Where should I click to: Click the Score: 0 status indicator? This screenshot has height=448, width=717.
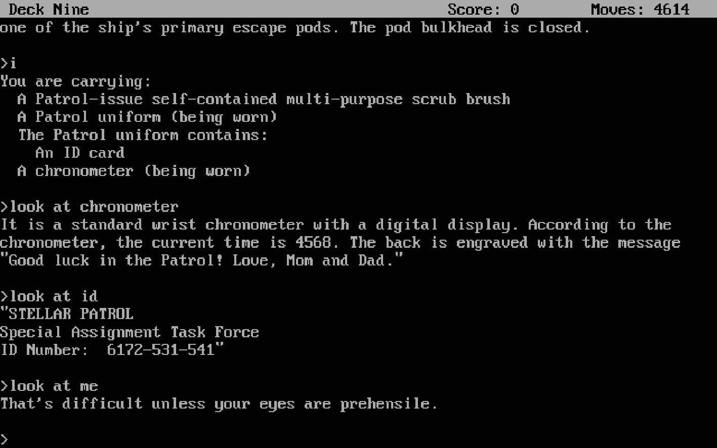(483, 9)
